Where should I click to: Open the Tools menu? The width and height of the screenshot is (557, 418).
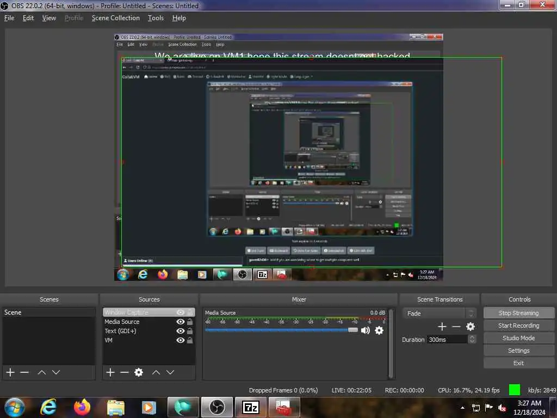(x=156, y=18)
